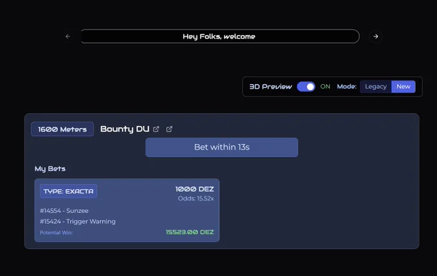
Task: Click the TYPE: EXACTA badge
Action: [x=68, y=191]
